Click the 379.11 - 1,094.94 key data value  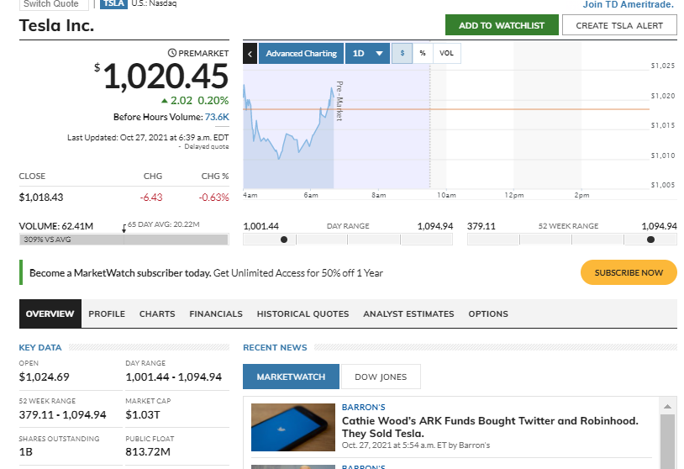pyautogui.click(x=62, y=414)
